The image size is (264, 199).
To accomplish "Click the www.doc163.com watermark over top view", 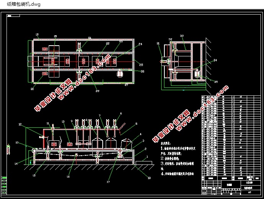I will tap(85, 77).
